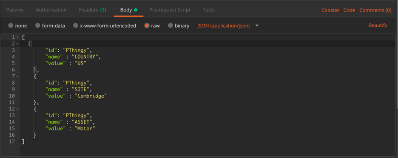Click the dropdown arrow beside JSON (application/json)
Image resolution: width=398 pixels, height=158 pixels.
click(x=257, y=25)
